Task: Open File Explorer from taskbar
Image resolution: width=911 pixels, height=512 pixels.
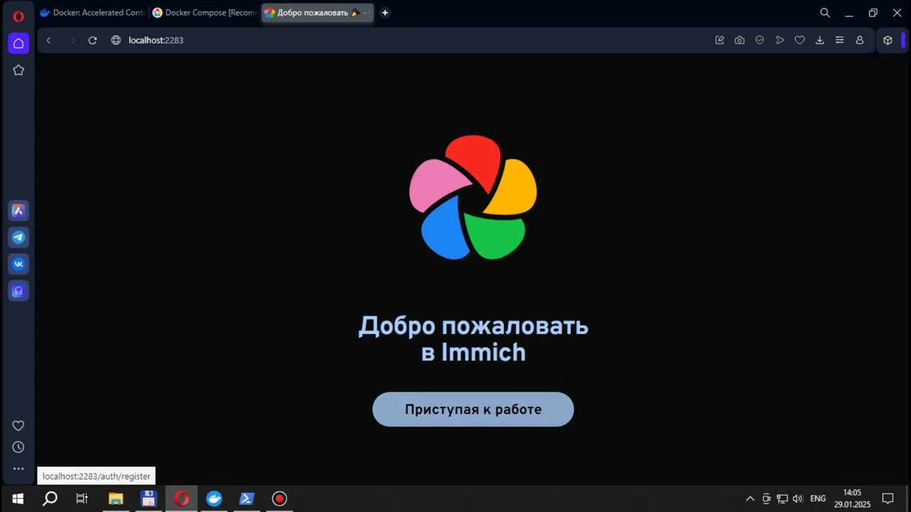Action: coord(115,498)
